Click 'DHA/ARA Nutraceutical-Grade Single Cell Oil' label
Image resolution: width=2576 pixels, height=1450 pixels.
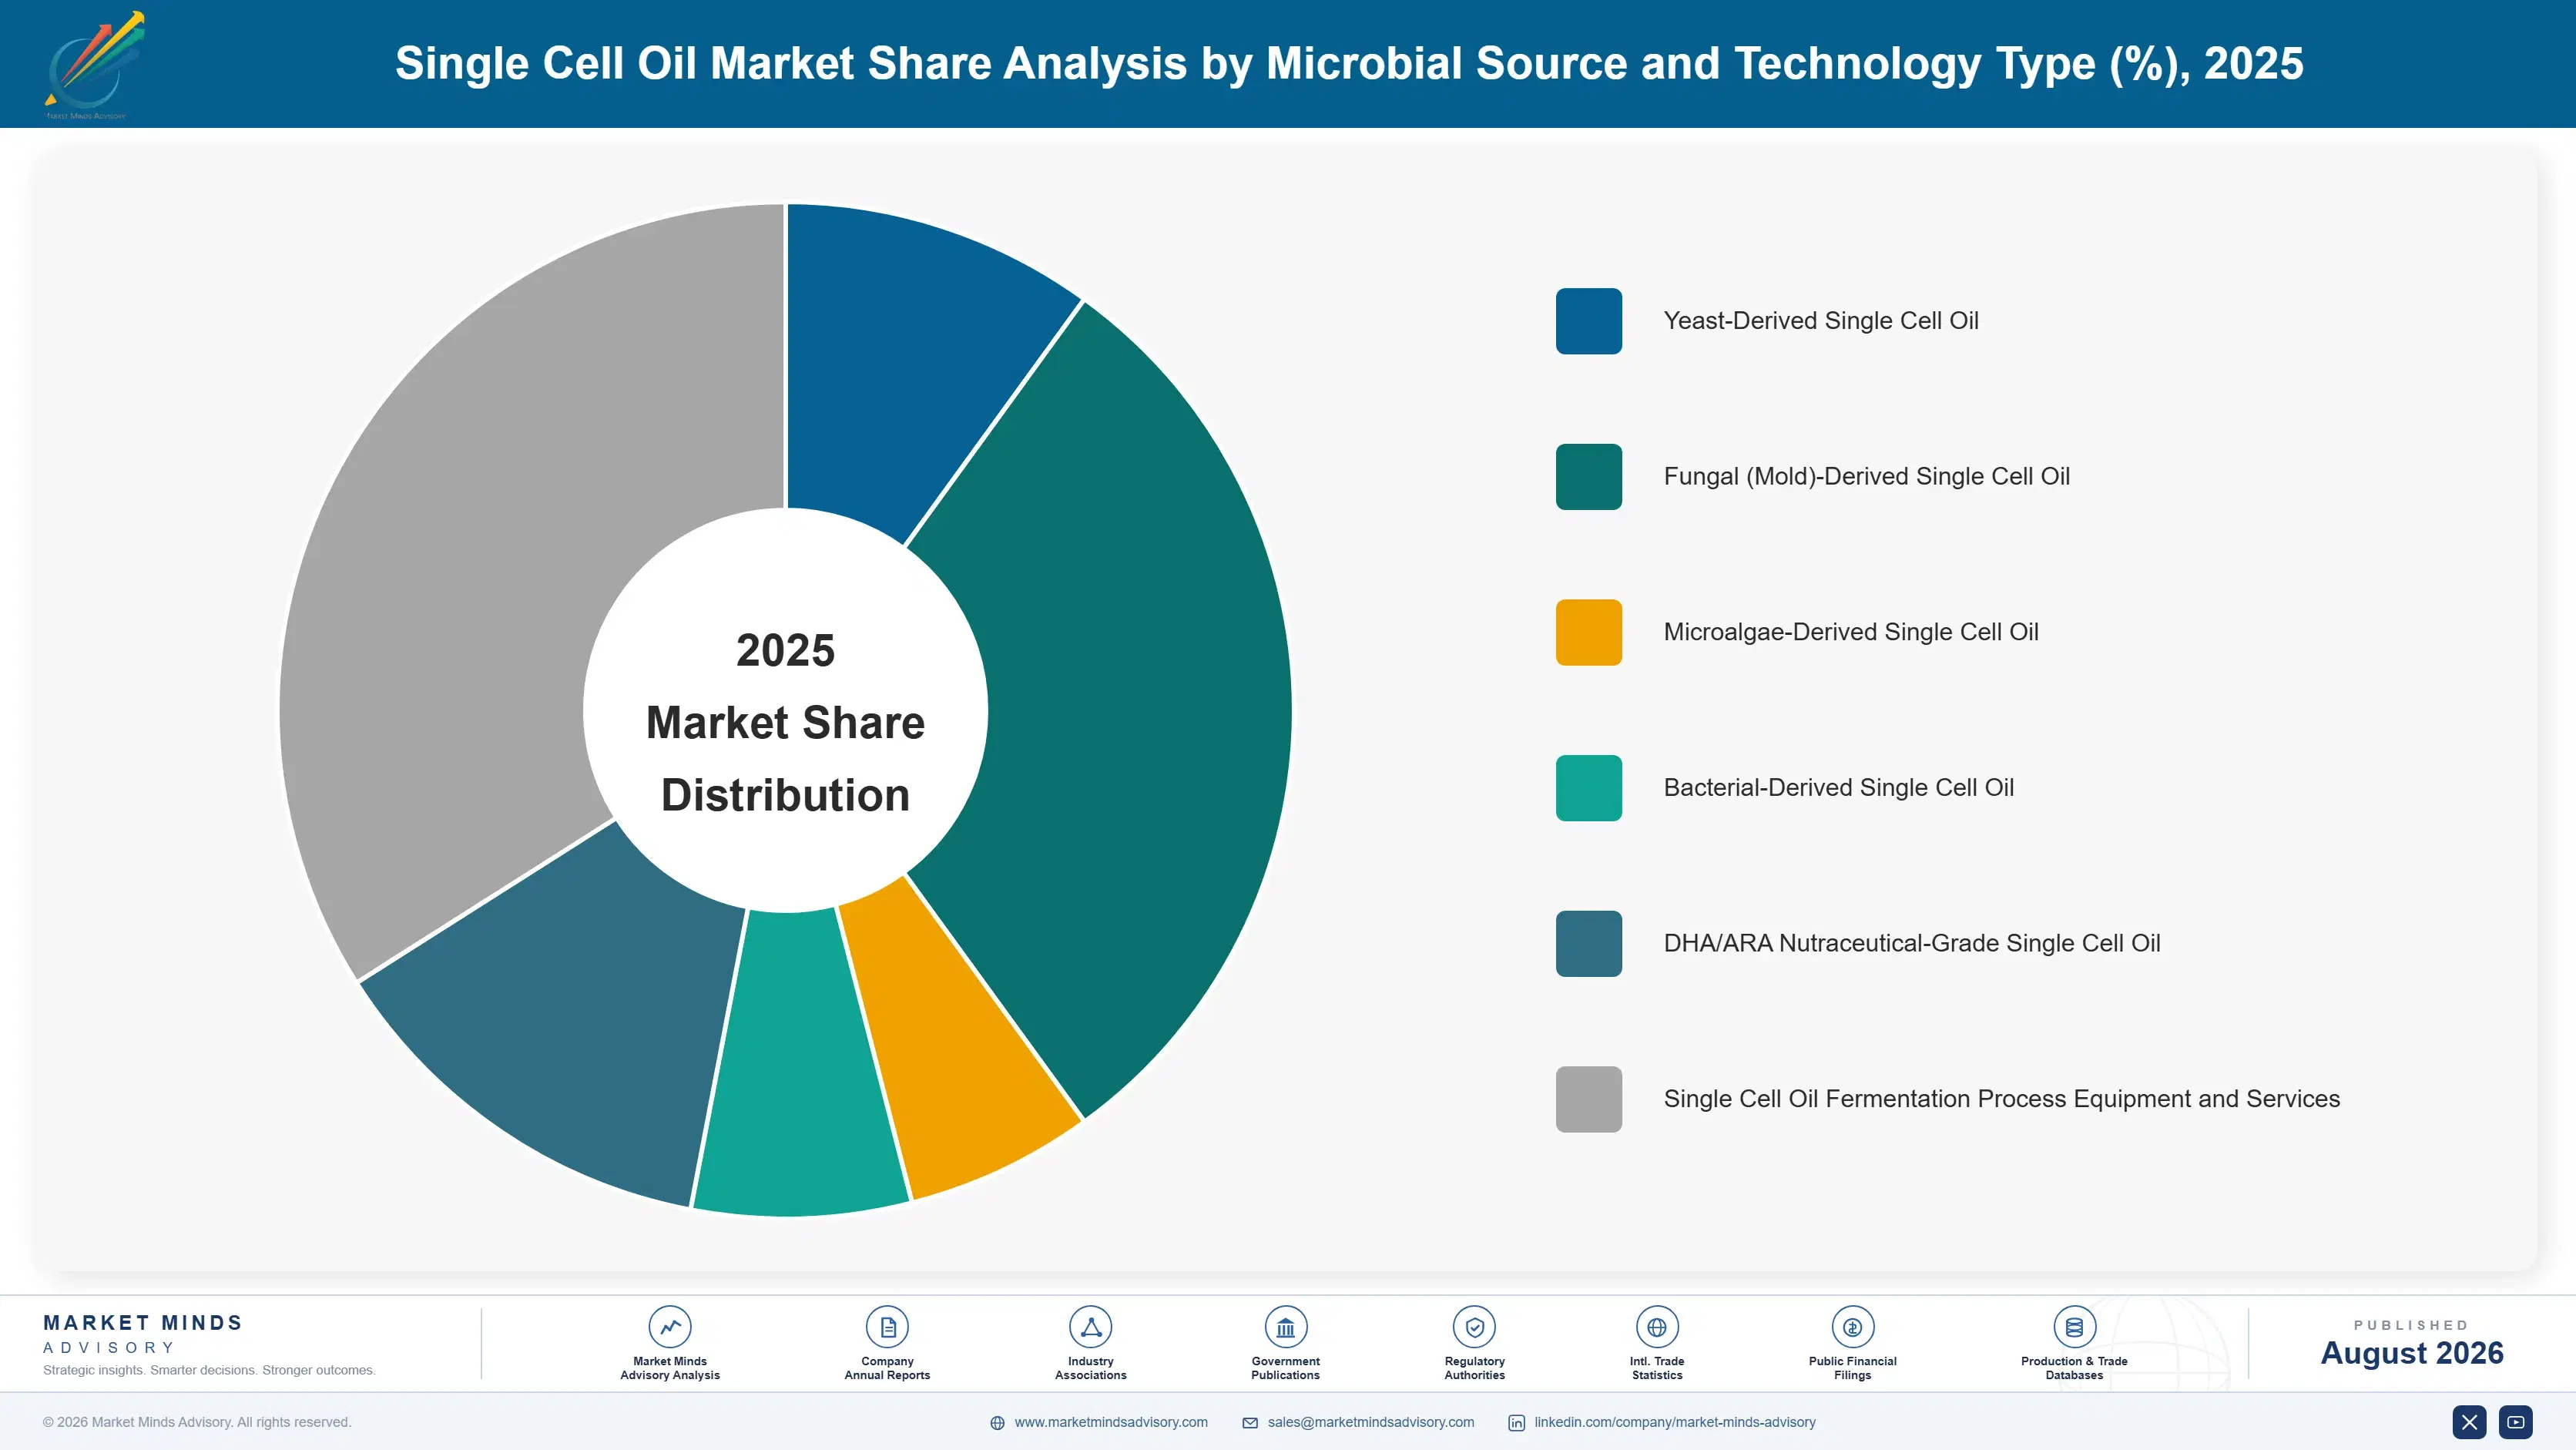(x=1912, y=944)
